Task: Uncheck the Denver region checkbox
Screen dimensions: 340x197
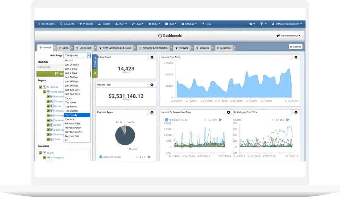Action: click(48, 106)
